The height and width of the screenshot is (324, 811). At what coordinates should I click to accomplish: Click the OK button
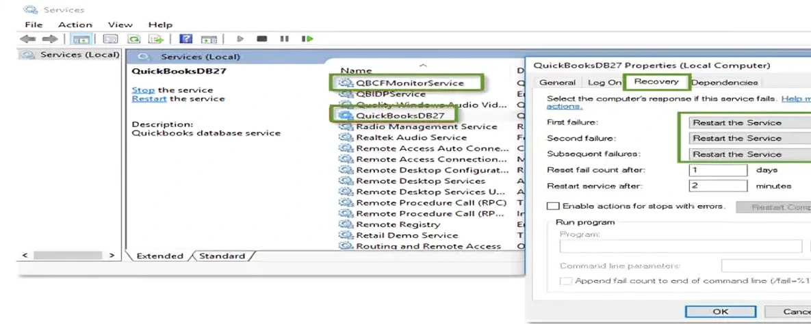[x=720, y=312]
